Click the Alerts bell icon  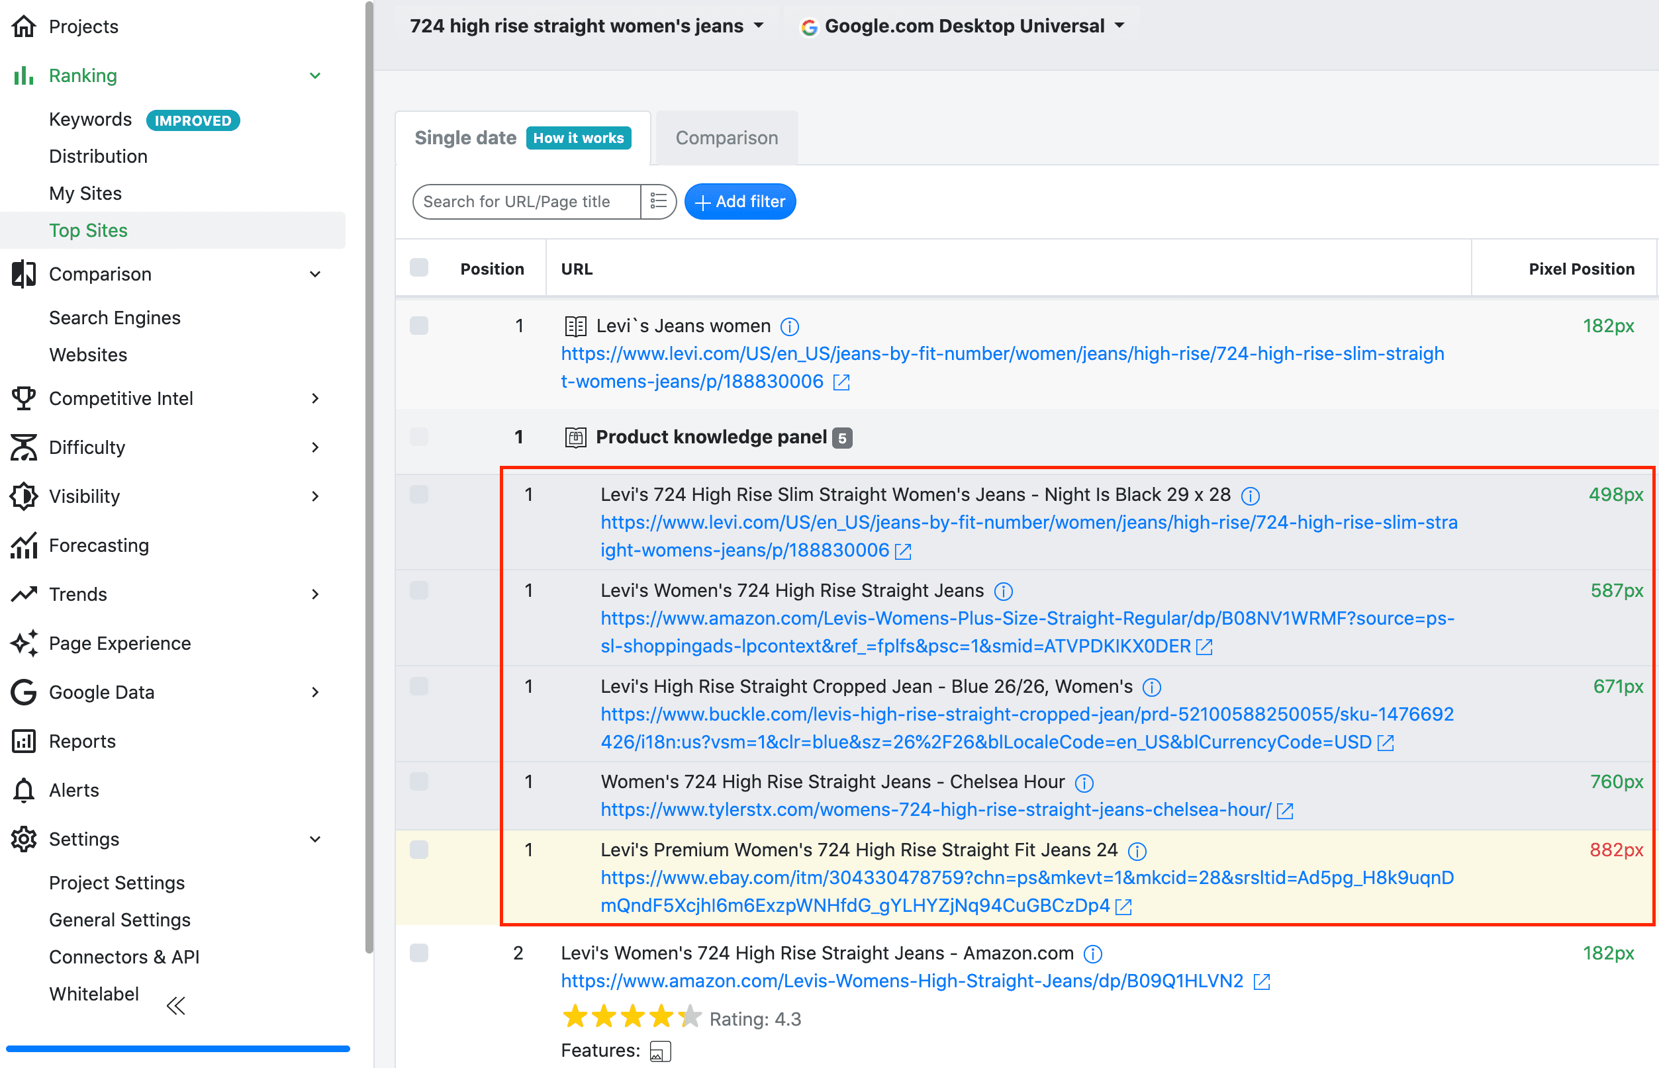[x=24, y=790]
